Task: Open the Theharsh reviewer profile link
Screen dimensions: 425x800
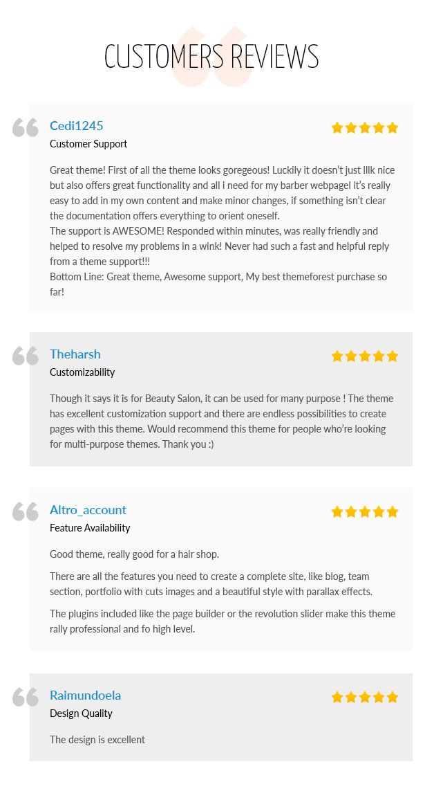Action: (x=75, y=354)
